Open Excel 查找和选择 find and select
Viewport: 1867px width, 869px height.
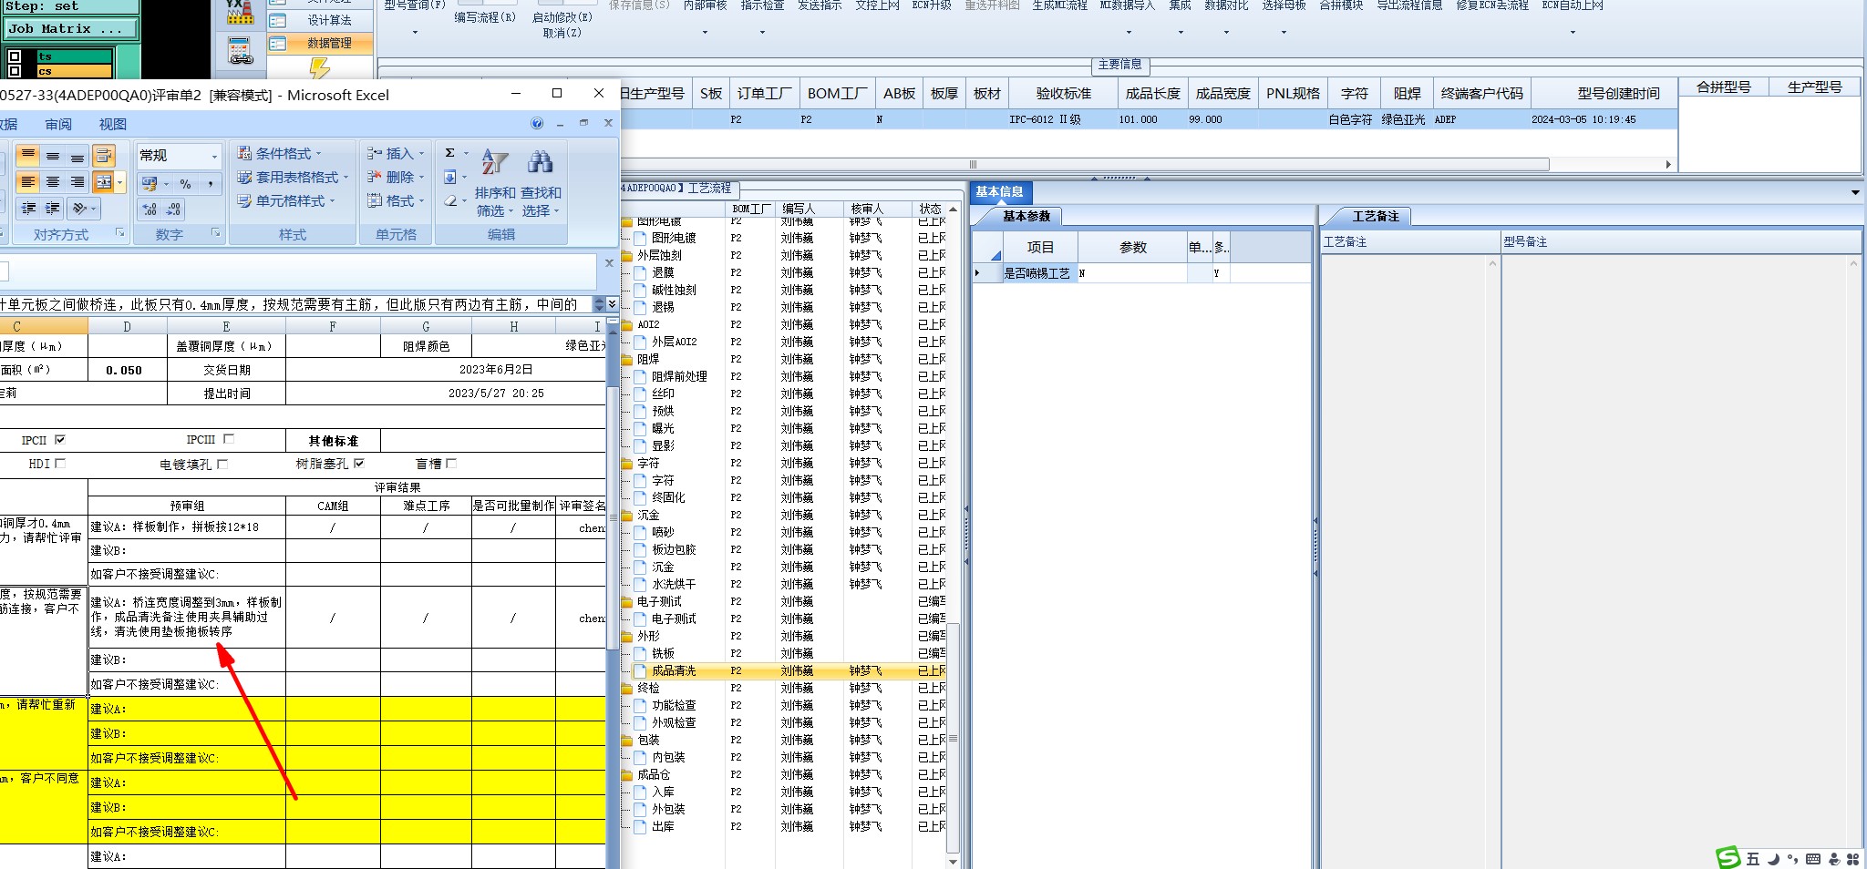541,184
